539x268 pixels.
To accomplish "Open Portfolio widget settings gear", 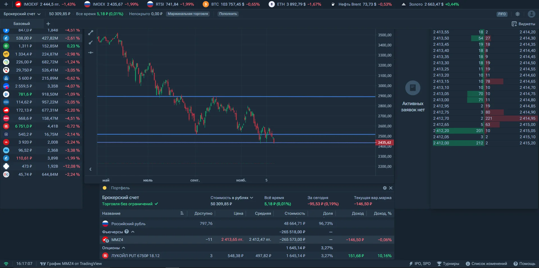I will coord(385,188).
